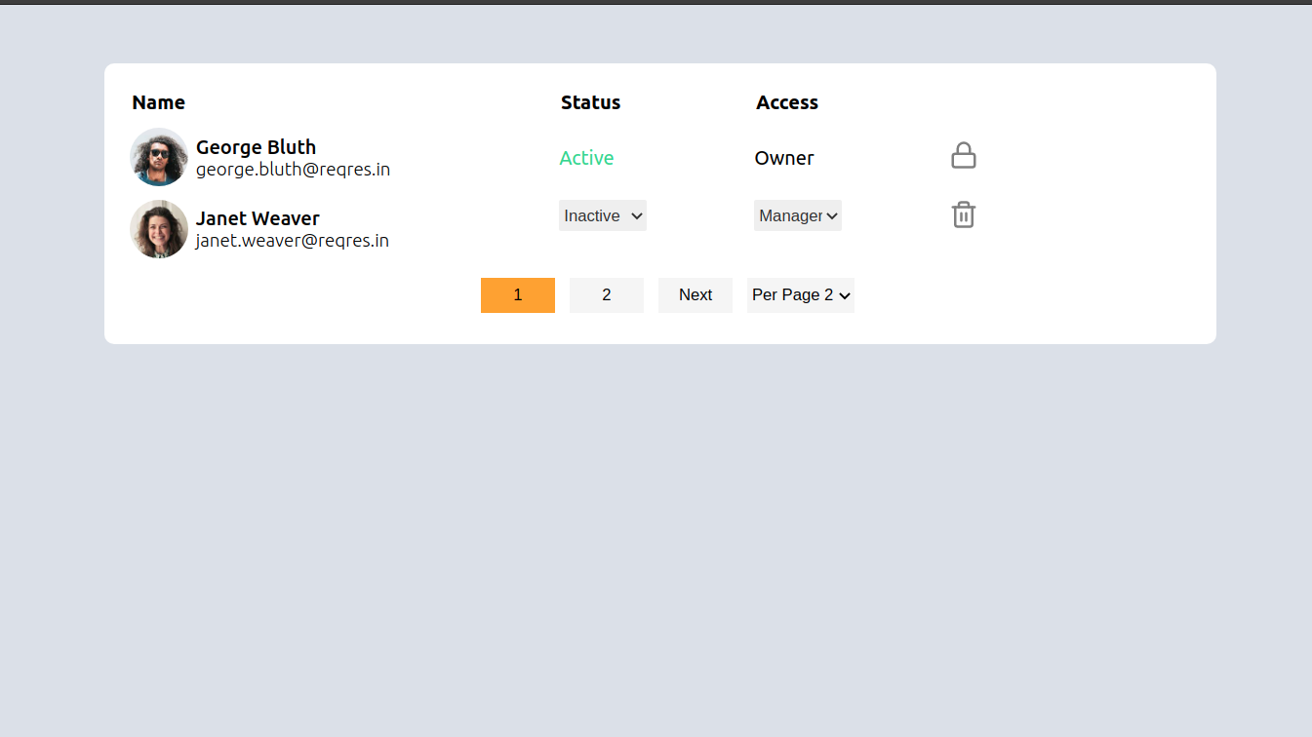Click the Owner access label for George Bluth
The height and width of the screenshot is (737, 1312).
[x=784, y=157]
